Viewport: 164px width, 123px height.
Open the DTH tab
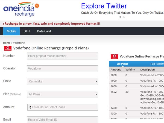coord(27,31)
